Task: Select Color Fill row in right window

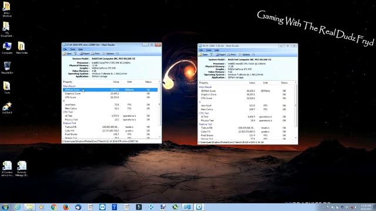Action: [246, 131]
